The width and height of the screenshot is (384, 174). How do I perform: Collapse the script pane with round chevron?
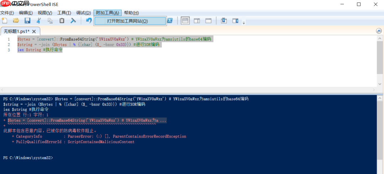coord(379,31)
